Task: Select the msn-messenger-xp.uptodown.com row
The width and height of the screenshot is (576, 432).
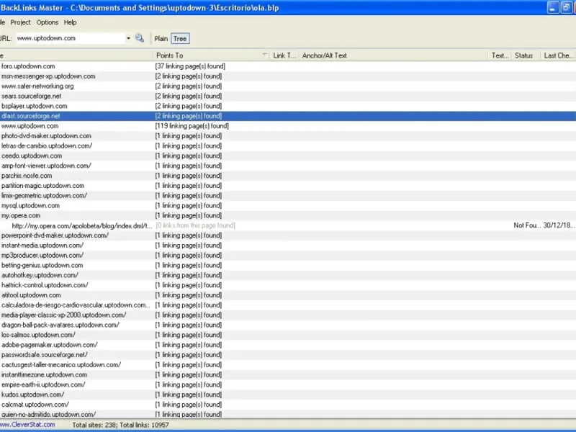Action: coord(288,76)
